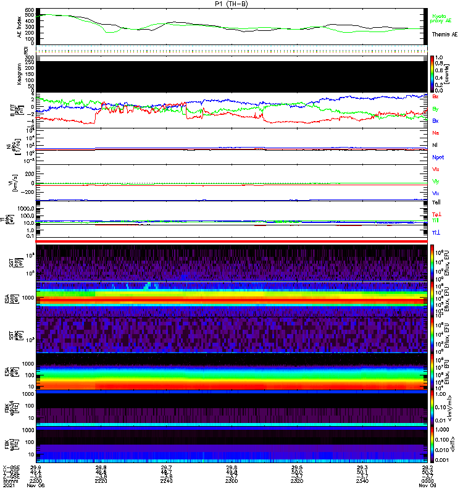
Task: Click the "Ti elec [eV]" temperature axis title
Action: coord(7,219)
